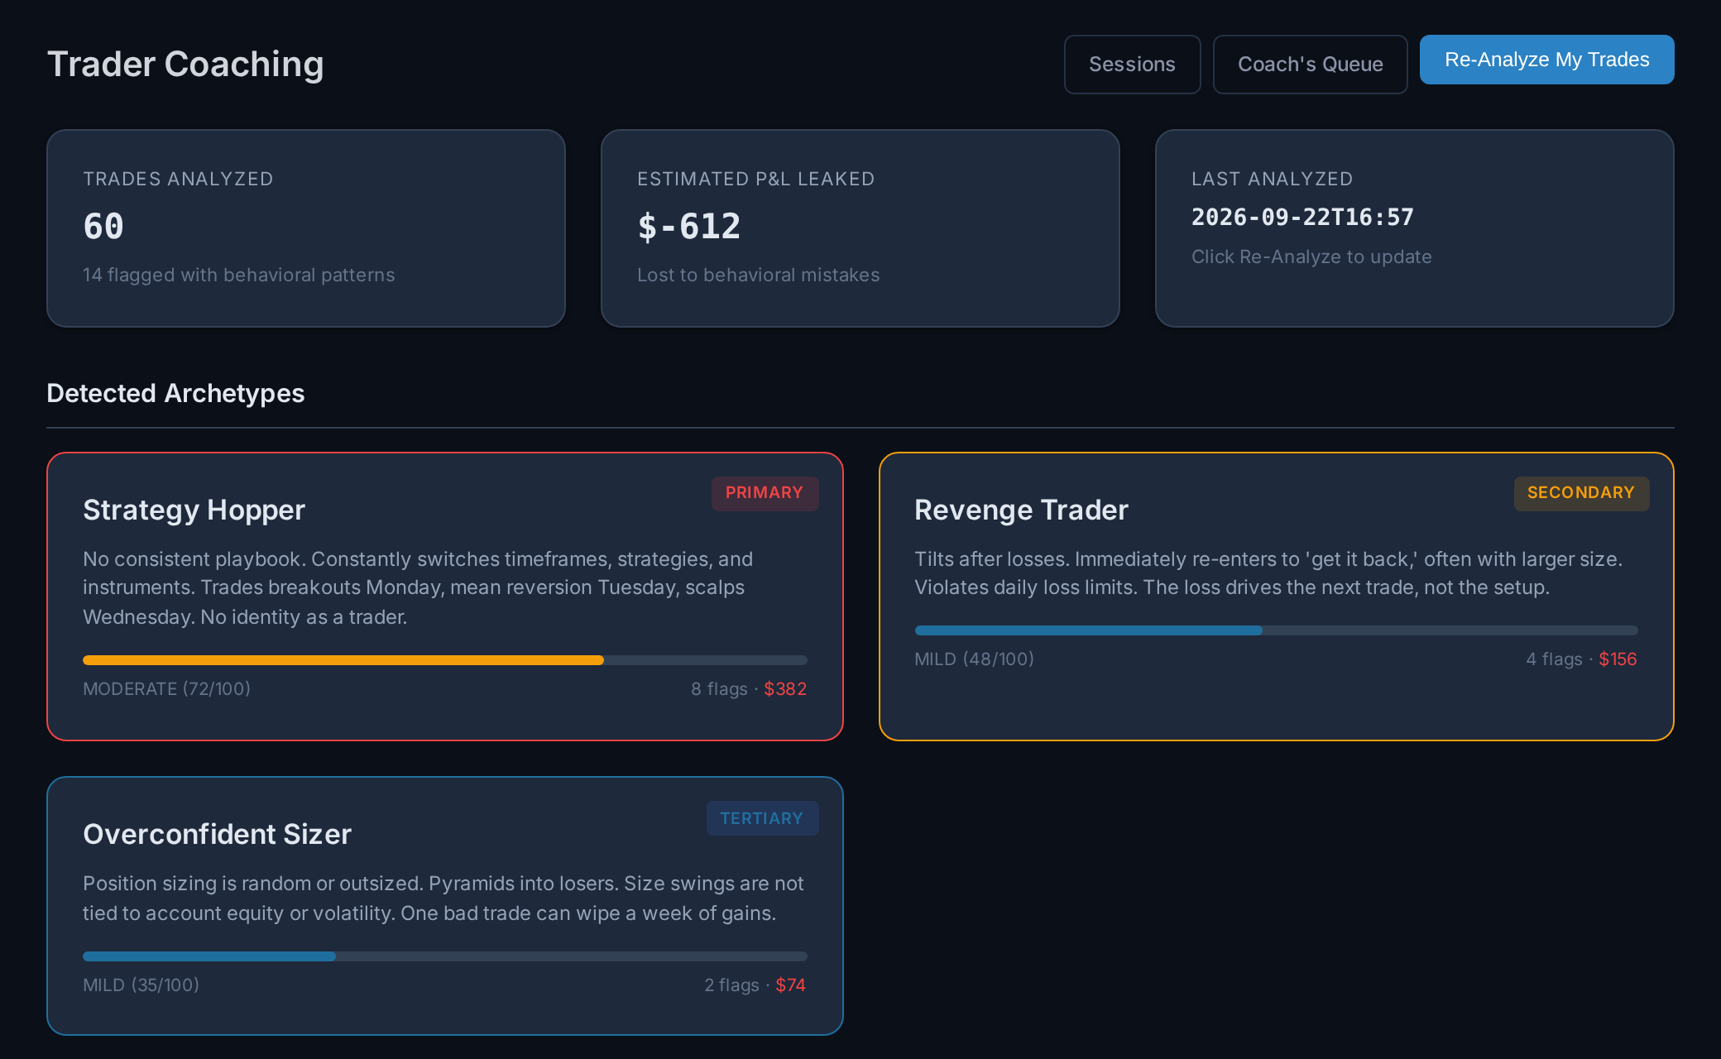The height and width of the screenshot is (1059, 1721).
Task: Click the '8 flags' count
Action: click(719, 689)
